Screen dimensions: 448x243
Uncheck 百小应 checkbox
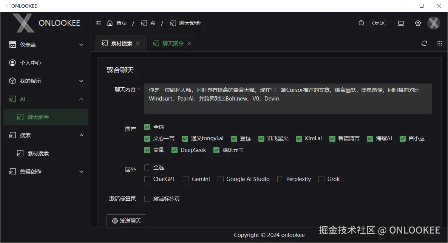[403, 139]
